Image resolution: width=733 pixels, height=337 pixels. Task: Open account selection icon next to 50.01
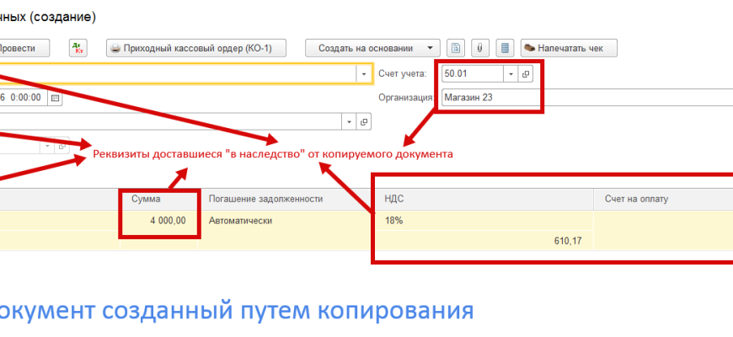coord(526,74)
